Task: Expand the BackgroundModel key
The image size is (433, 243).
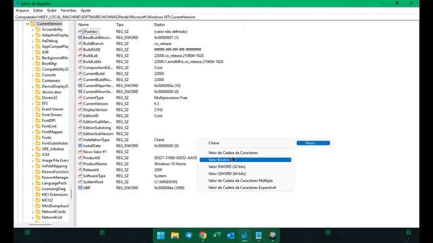Action: point(32,58)
